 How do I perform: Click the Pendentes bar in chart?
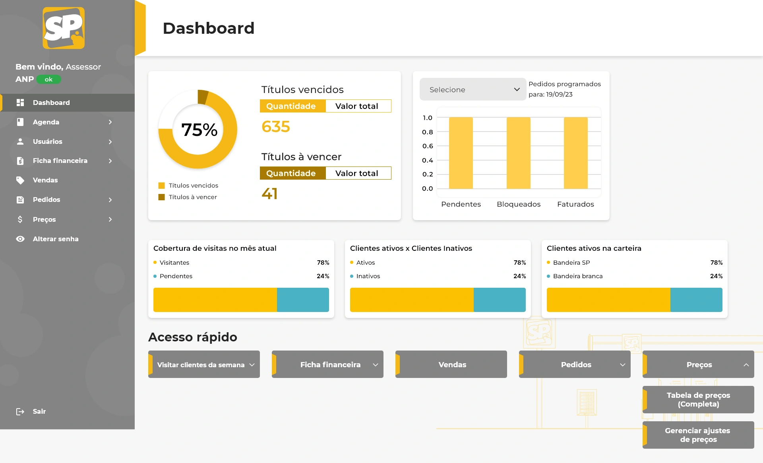(x=461, y=153)
